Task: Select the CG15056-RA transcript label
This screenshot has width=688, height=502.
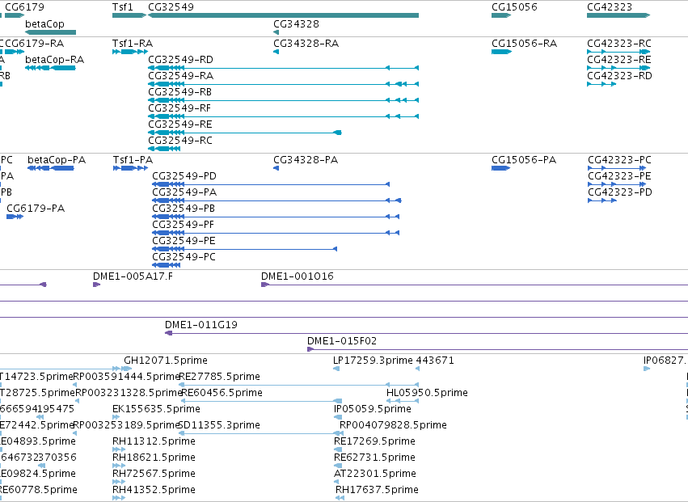Action: [x=524, y=44]
